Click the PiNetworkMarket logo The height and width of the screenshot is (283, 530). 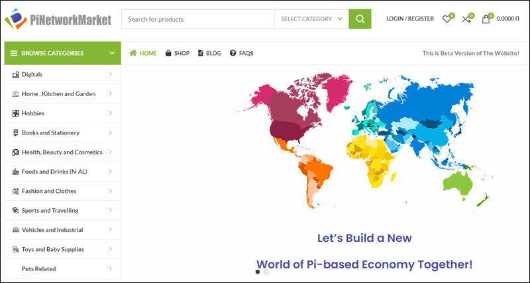pyautogui.click(x=58, y=19)
